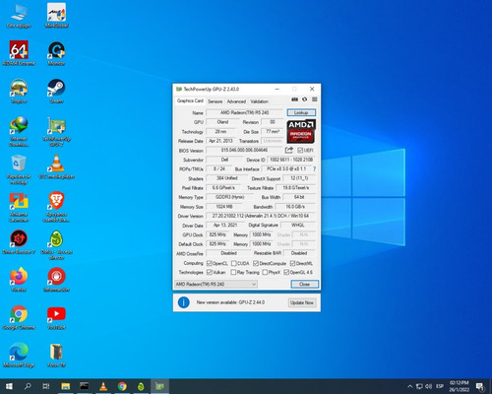Click the GPU-Z screenshot camera icon

click(294, 99)
